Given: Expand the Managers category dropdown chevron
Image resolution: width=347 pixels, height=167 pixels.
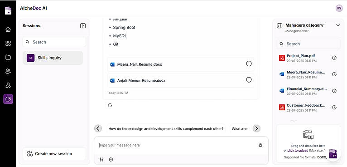Looking at the screenshot, I should 338,25.
